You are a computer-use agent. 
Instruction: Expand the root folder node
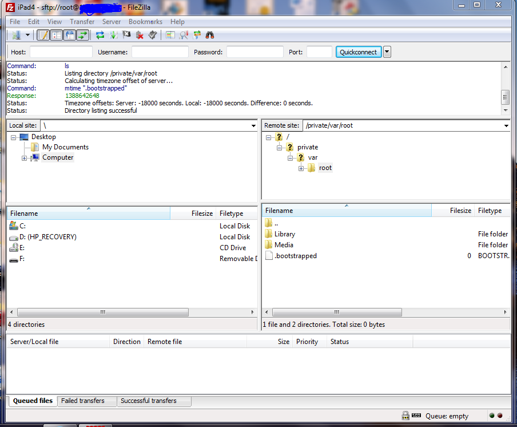tap(301, 168)
